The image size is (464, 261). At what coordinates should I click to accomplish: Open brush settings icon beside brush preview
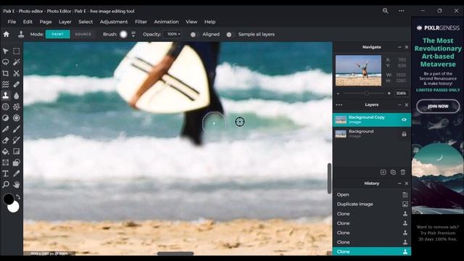point(133,34)
